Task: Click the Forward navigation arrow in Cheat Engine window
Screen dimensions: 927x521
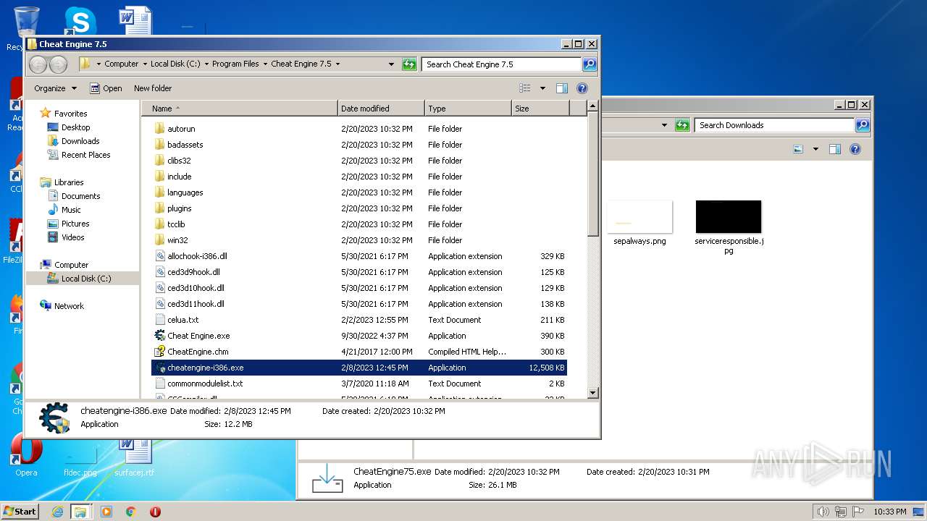Action: tap(58, 64)
